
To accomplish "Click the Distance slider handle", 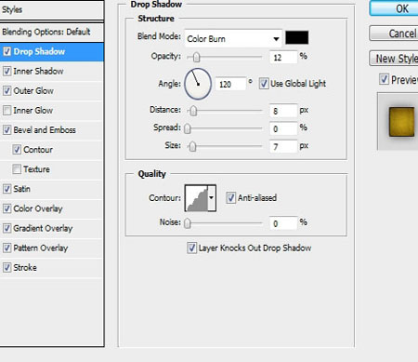I will [x=193, y=111].
